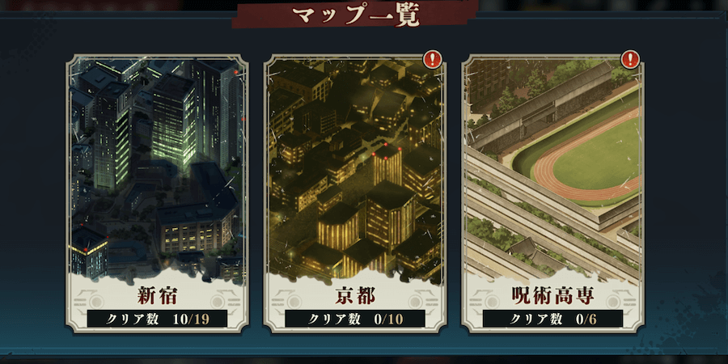Open the 新宿 map card image

(x=157, y=170)
